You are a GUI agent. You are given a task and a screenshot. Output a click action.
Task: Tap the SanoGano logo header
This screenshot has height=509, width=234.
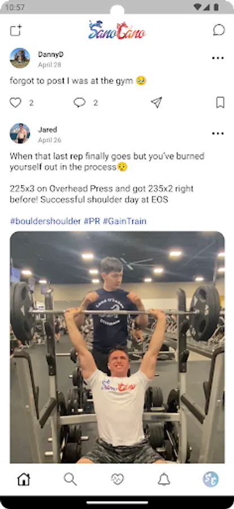pyautogui.click(x=117, y=30)
